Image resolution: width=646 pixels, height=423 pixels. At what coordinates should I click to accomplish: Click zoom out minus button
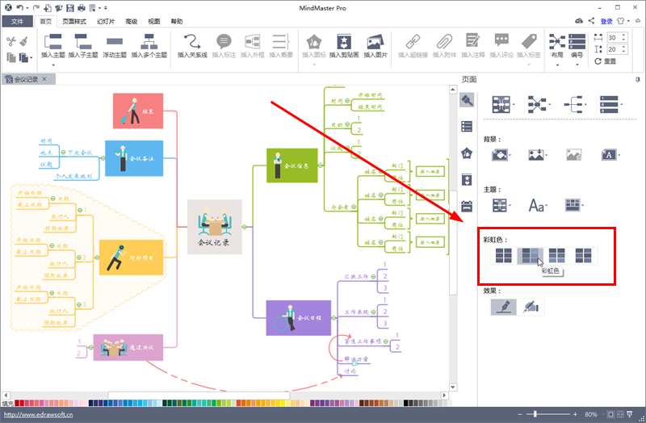(520, 414)
